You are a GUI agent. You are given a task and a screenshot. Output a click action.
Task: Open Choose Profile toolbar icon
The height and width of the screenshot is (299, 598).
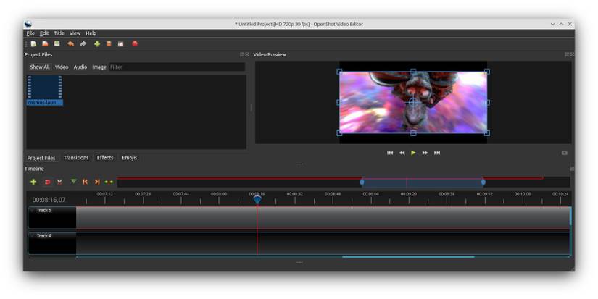click(x=109, y=44)
